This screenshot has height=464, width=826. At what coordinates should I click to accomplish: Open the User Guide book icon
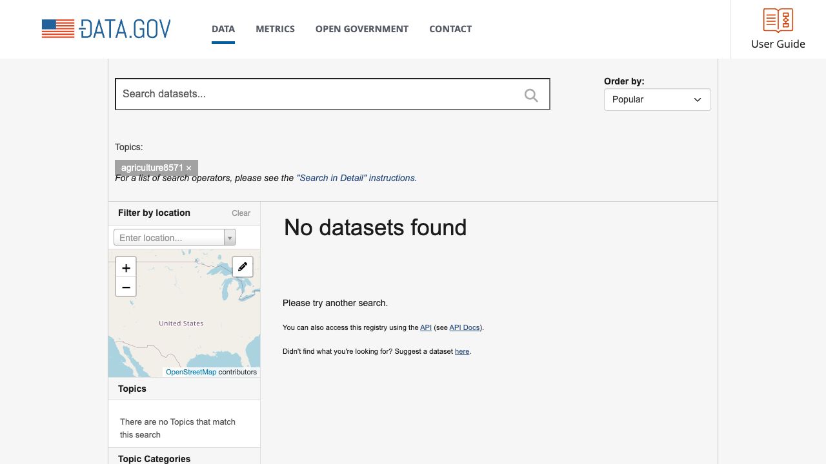pyautogui.click(x=778, y=21)
